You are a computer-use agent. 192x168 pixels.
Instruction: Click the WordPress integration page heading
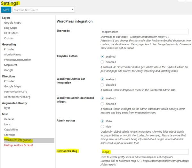point(75,21)
